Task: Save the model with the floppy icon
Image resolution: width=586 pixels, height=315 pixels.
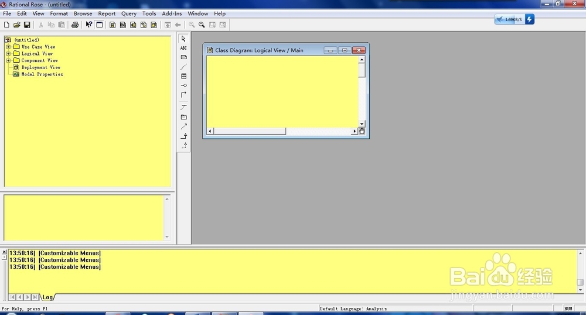Action: (x=27, y=25)
